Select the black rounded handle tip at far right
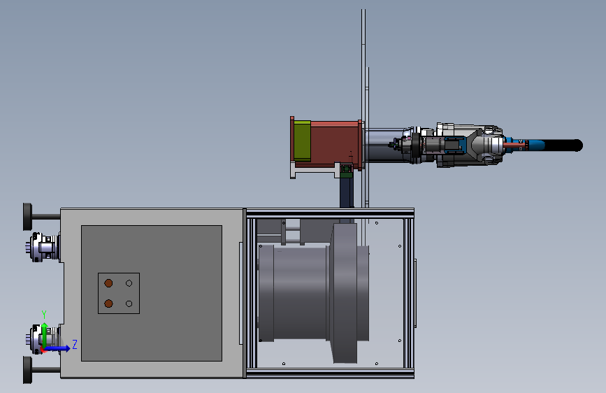This screenshot has width=606, height=393. [563, 145]
